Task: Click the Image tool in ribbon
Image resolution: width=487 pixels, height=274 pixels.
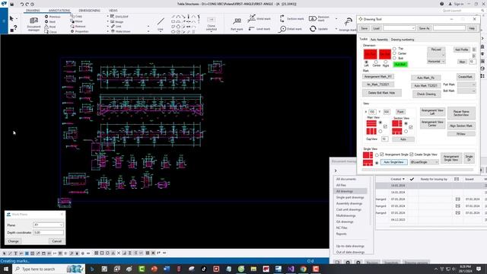Action: tap(116, 22)
